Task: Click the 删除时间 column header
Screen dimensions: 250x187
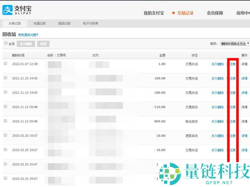Action: (x=18, y=55)
